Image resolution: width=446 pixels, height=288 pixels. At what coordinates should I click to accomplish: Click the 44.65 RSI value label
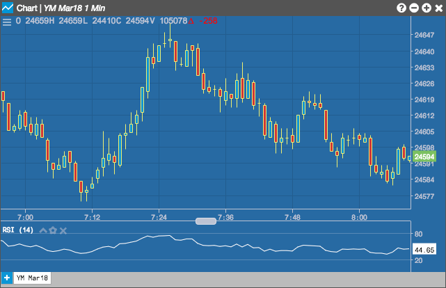click(x=424, y=249)
